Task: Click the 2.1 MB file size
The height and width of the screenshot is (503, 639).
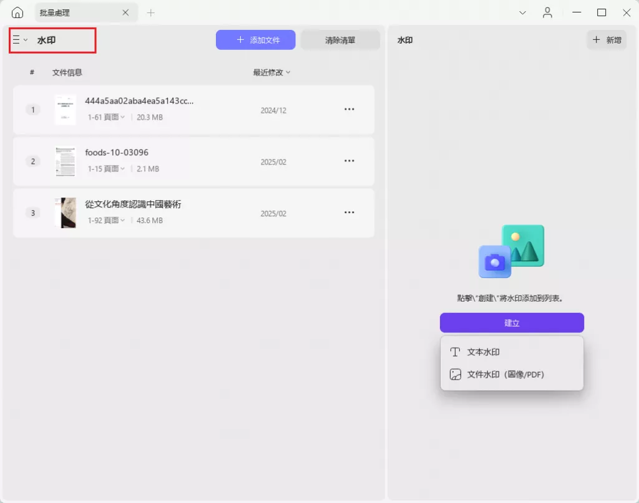Action: click(148, 168)
